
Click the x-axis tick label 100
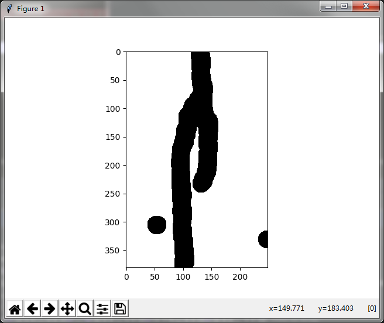pyautogui.click(x=183, y=277)
